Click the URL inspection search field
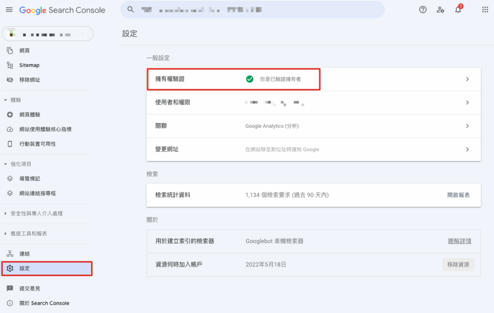 pyautogui.click(x=256, y=10)
